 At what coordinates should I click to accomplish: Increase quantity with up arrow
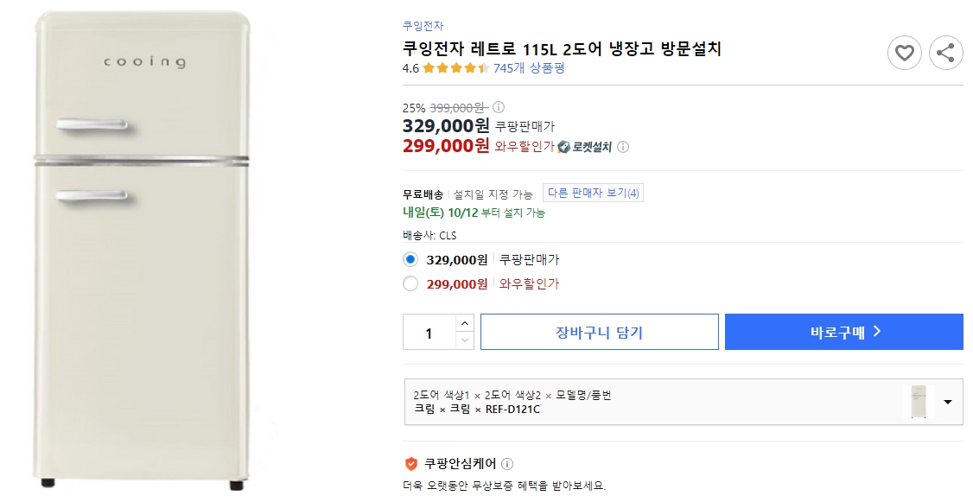pos(464,323)
